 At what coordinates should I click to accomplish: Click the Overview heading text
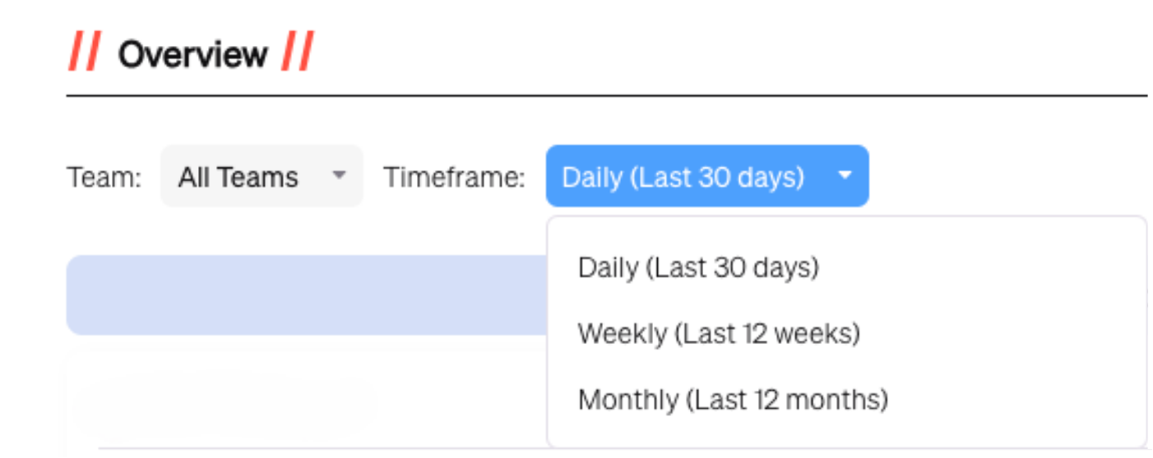192,55
